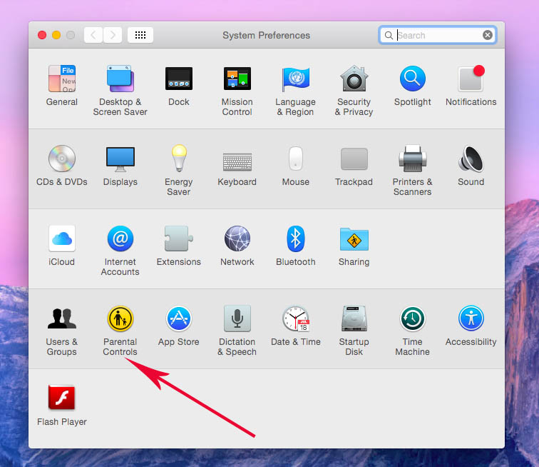Click the Show All grid button

point(140,35)
